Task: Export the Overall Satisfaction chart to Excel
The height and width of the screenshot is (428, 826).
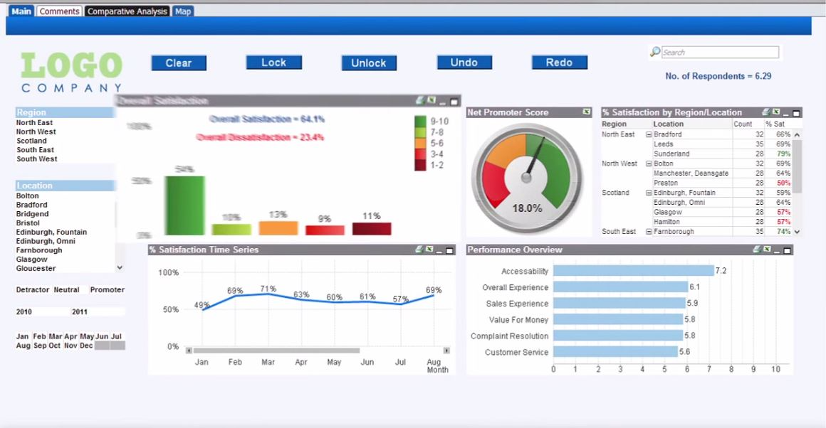Action: [432, 100]
